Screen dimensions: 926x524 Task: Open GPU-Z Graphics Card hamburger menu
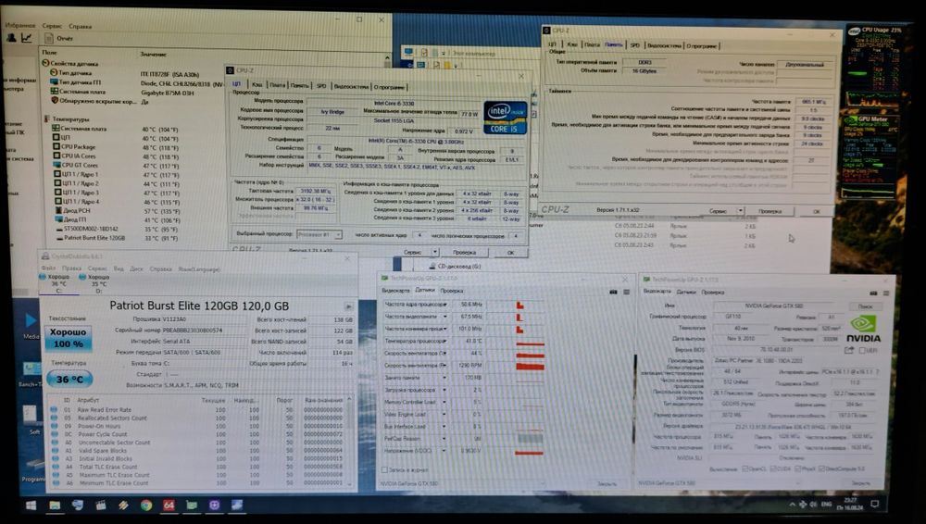point(886,293)
